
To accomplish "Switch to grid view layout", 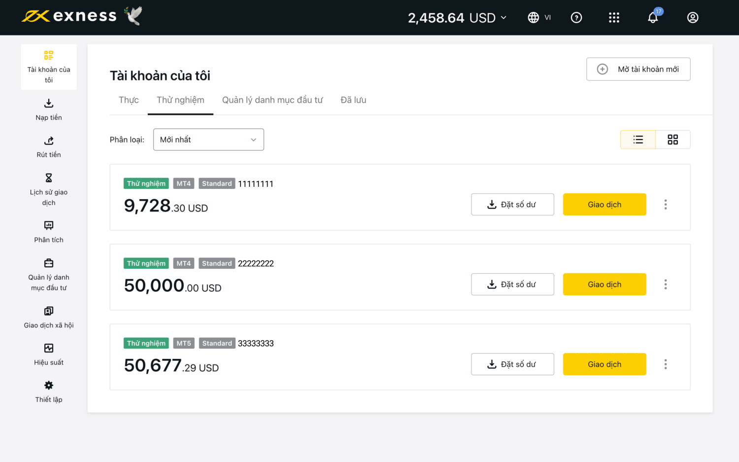I will [672, 140].
